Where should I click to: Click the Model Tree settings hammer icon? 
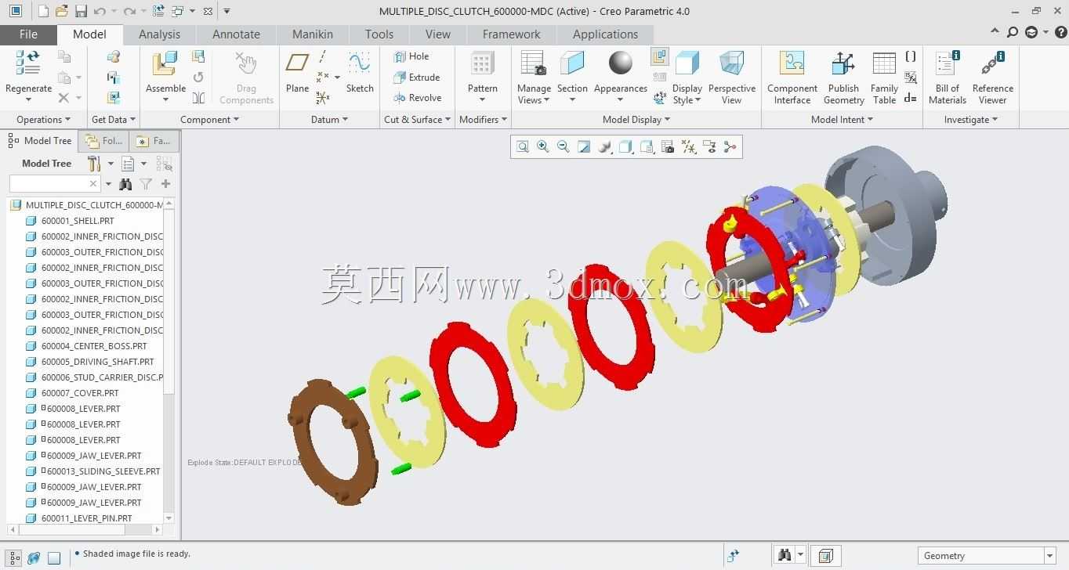point(94,164)
